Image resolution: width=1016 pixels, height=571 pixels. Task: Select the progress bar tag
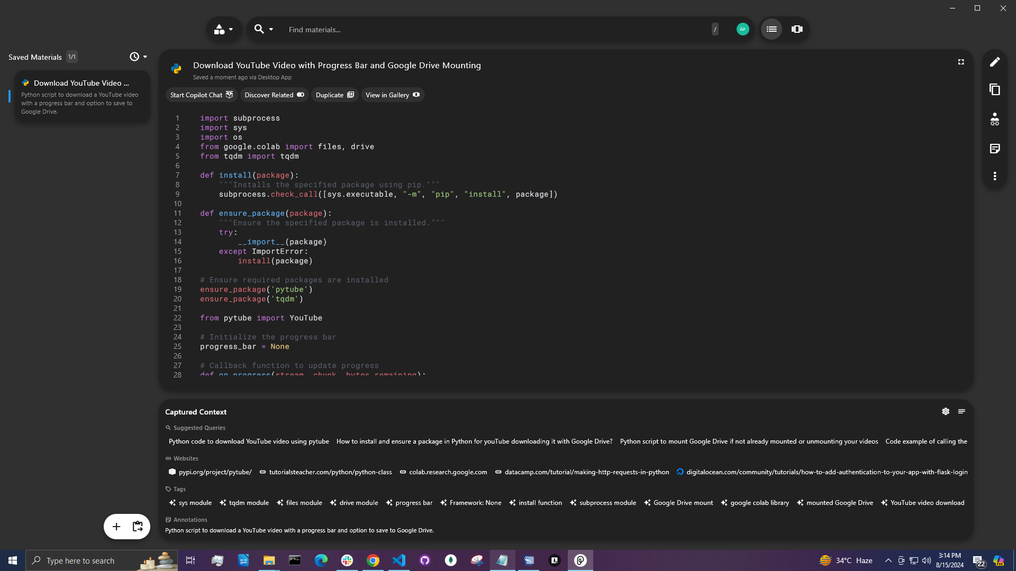pyautogui.click(x=409, y=503)
